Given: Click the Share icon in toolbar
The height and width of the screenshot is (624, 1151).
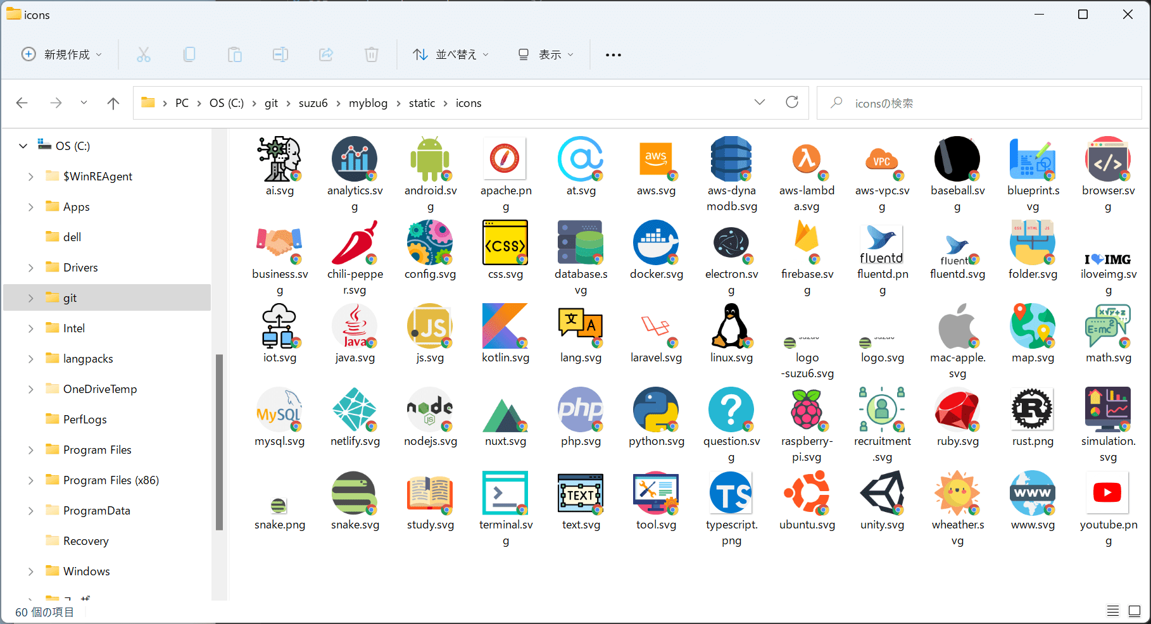Looking at the screenshot, I should (326, 55).
